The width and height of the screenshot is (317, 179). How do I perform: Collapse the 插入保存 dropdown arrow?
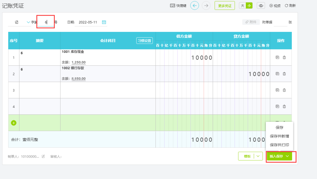click(x=287, y=156)
